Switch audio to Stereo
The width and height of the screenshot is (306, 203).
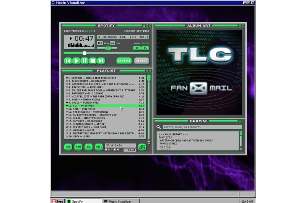[x=146, y=43]
